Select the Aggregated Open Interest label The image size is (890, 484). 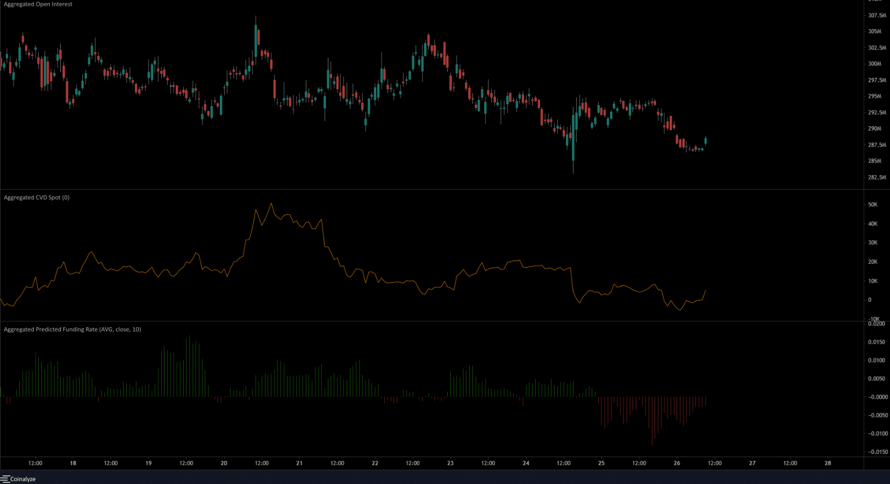tap(38, 4)
